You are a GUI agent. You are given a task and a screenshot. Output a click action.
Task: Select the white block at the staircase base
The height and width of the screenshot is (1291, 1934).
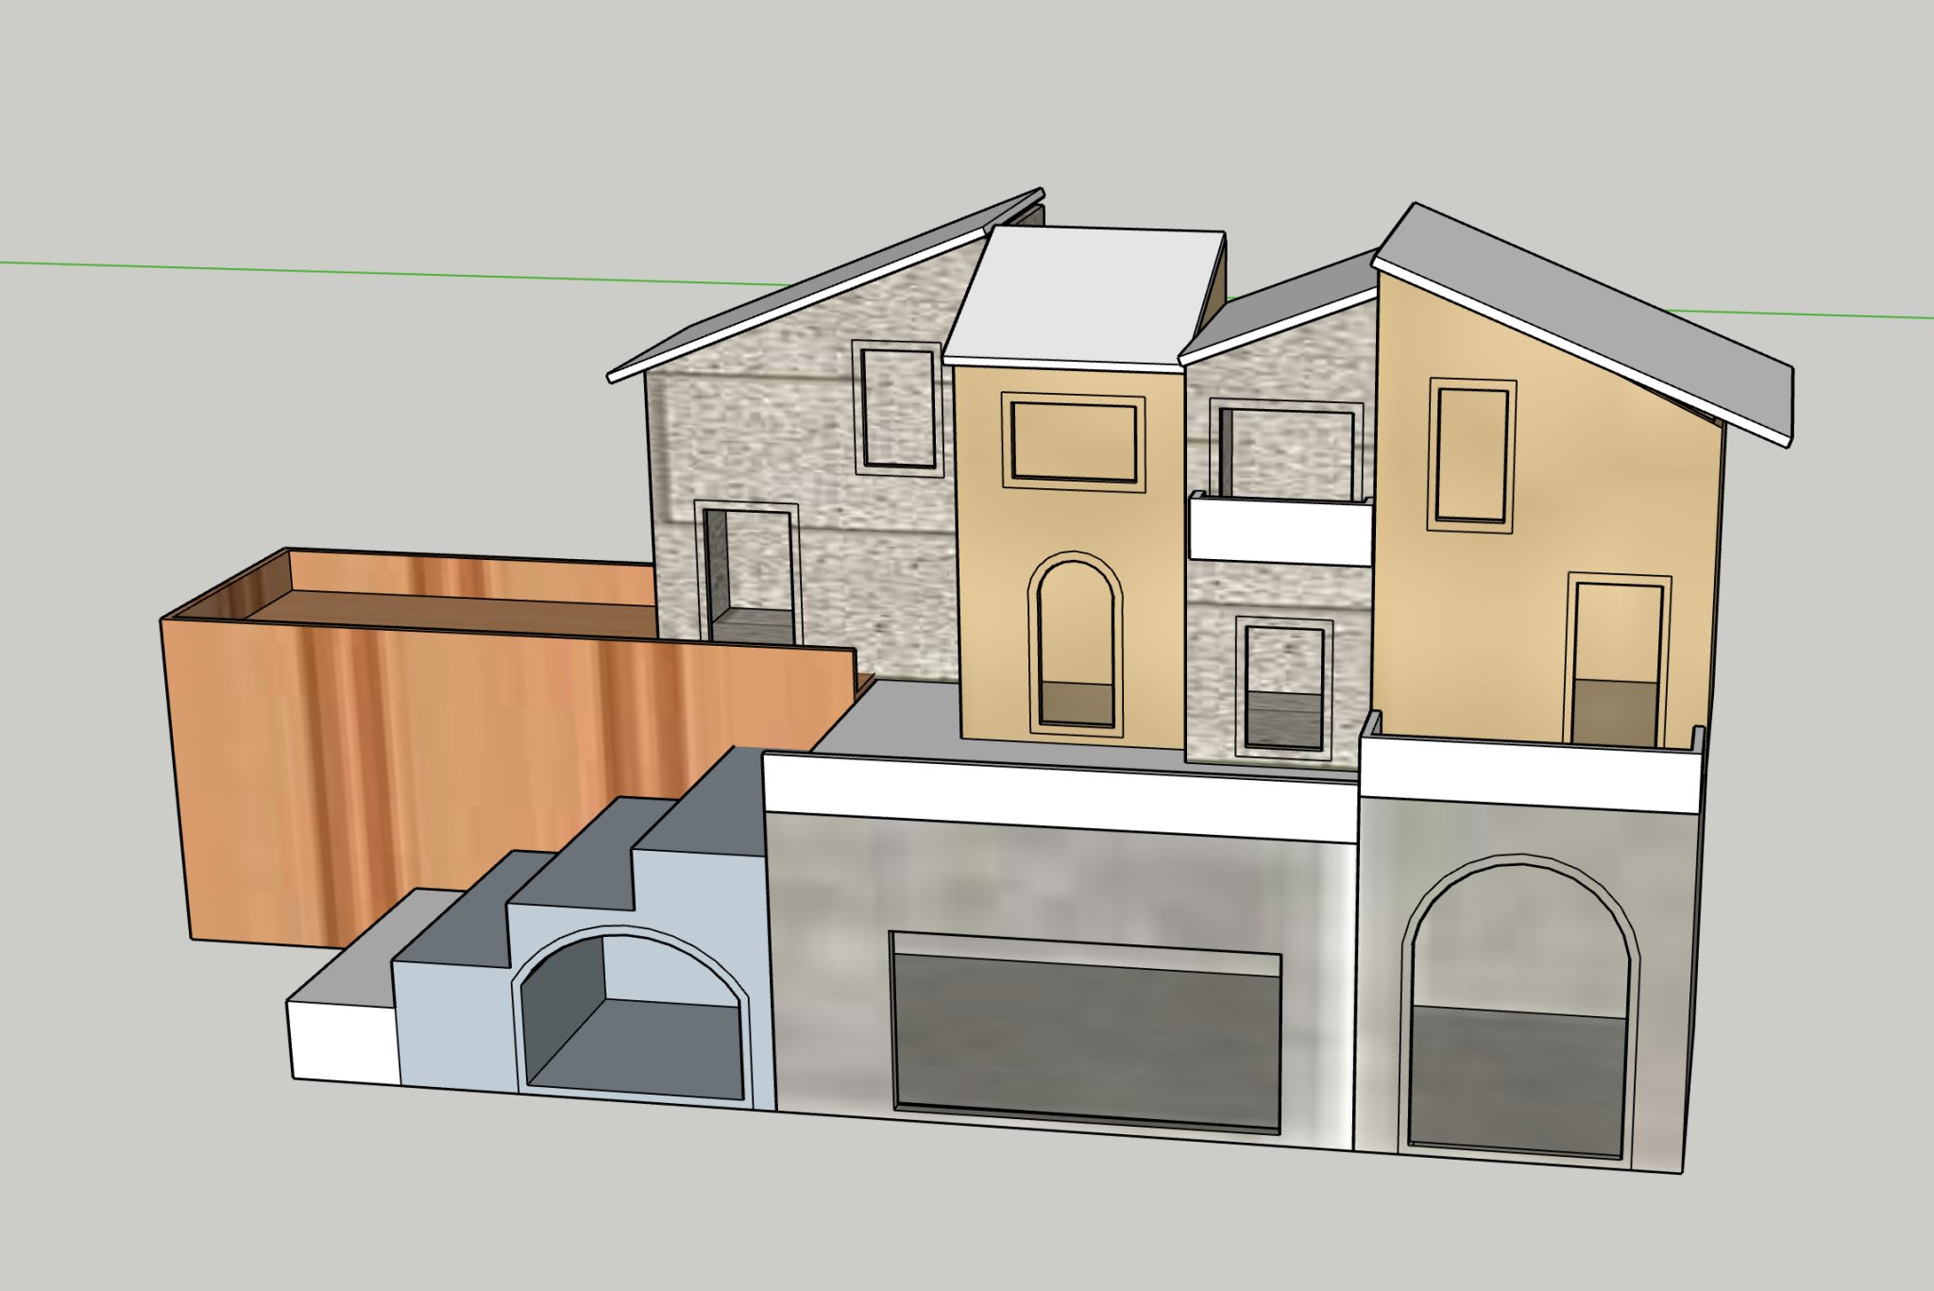click(x=342, y=1044)
